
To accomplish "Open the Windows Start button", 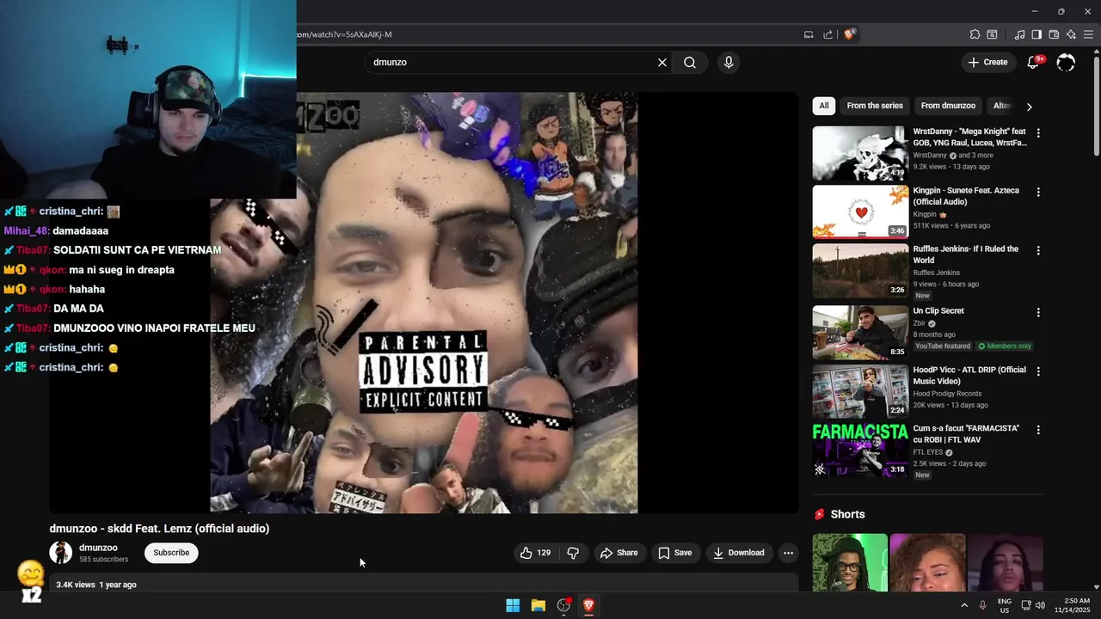I will tap(513, 605).
